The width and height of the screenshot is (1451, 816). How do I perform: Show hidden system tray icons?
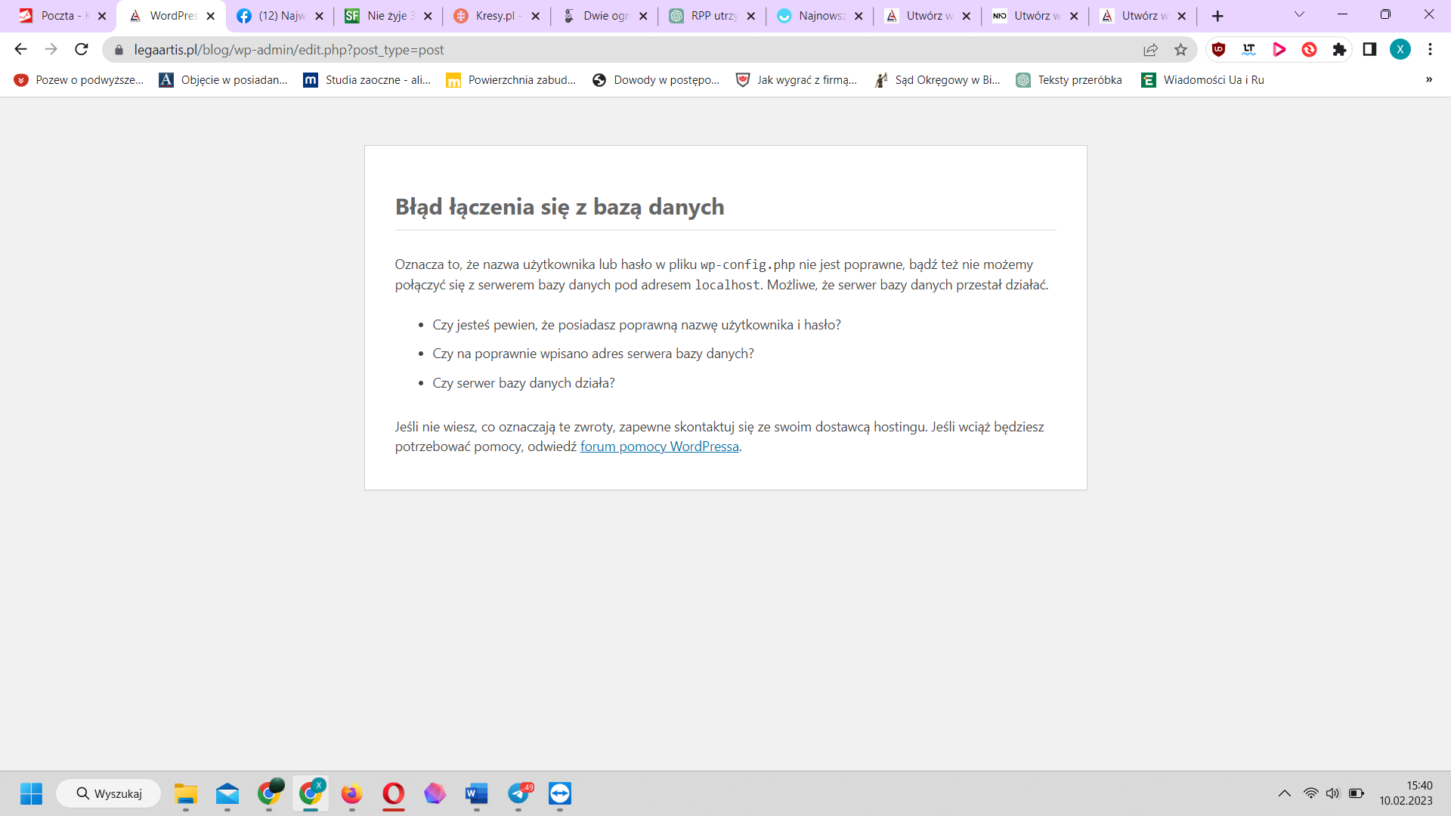(1284, 793)
